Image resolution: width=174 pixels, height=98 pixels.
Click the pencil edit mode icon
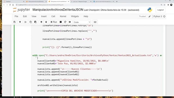pyautogui.click(x=150, y=16)
